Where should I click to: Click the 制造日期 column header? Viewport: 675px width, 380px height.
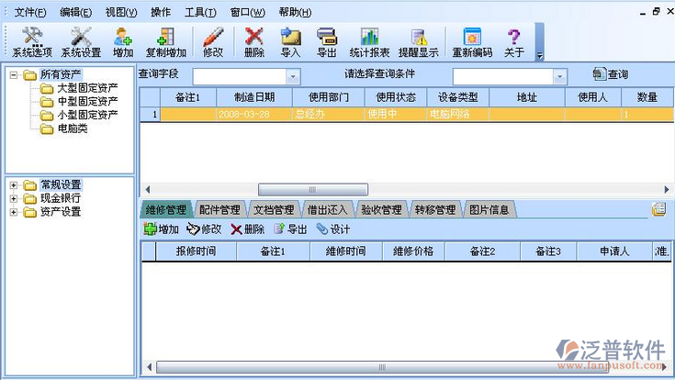[254, 97]
